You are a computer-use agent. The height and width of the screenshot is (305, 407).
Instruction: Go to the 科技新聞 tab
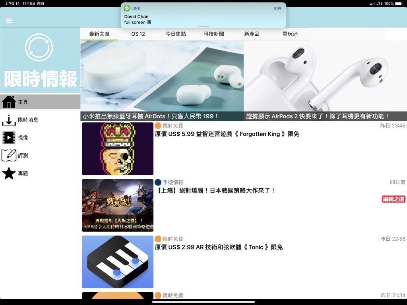coord(214,34)
